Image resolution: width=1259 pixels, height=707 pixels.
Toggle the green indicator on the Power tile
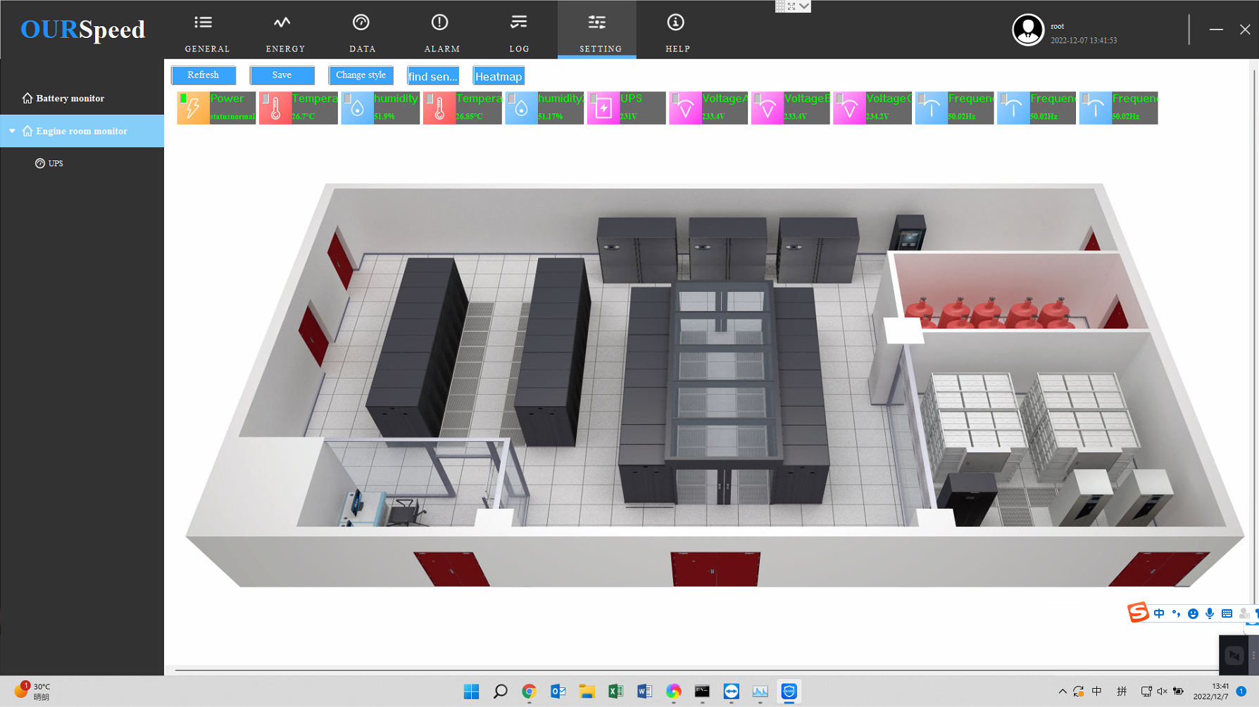click(x=184, y=98)
